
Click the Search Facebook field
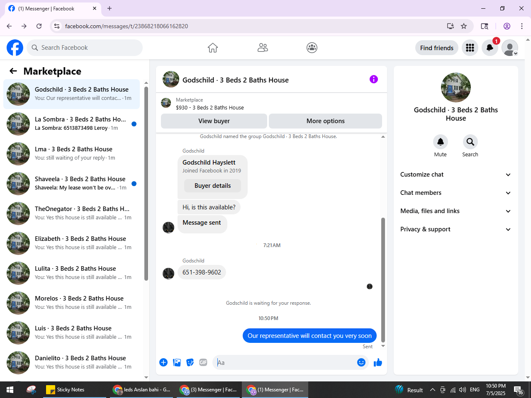pyautogui.click(x=85, y=48)
